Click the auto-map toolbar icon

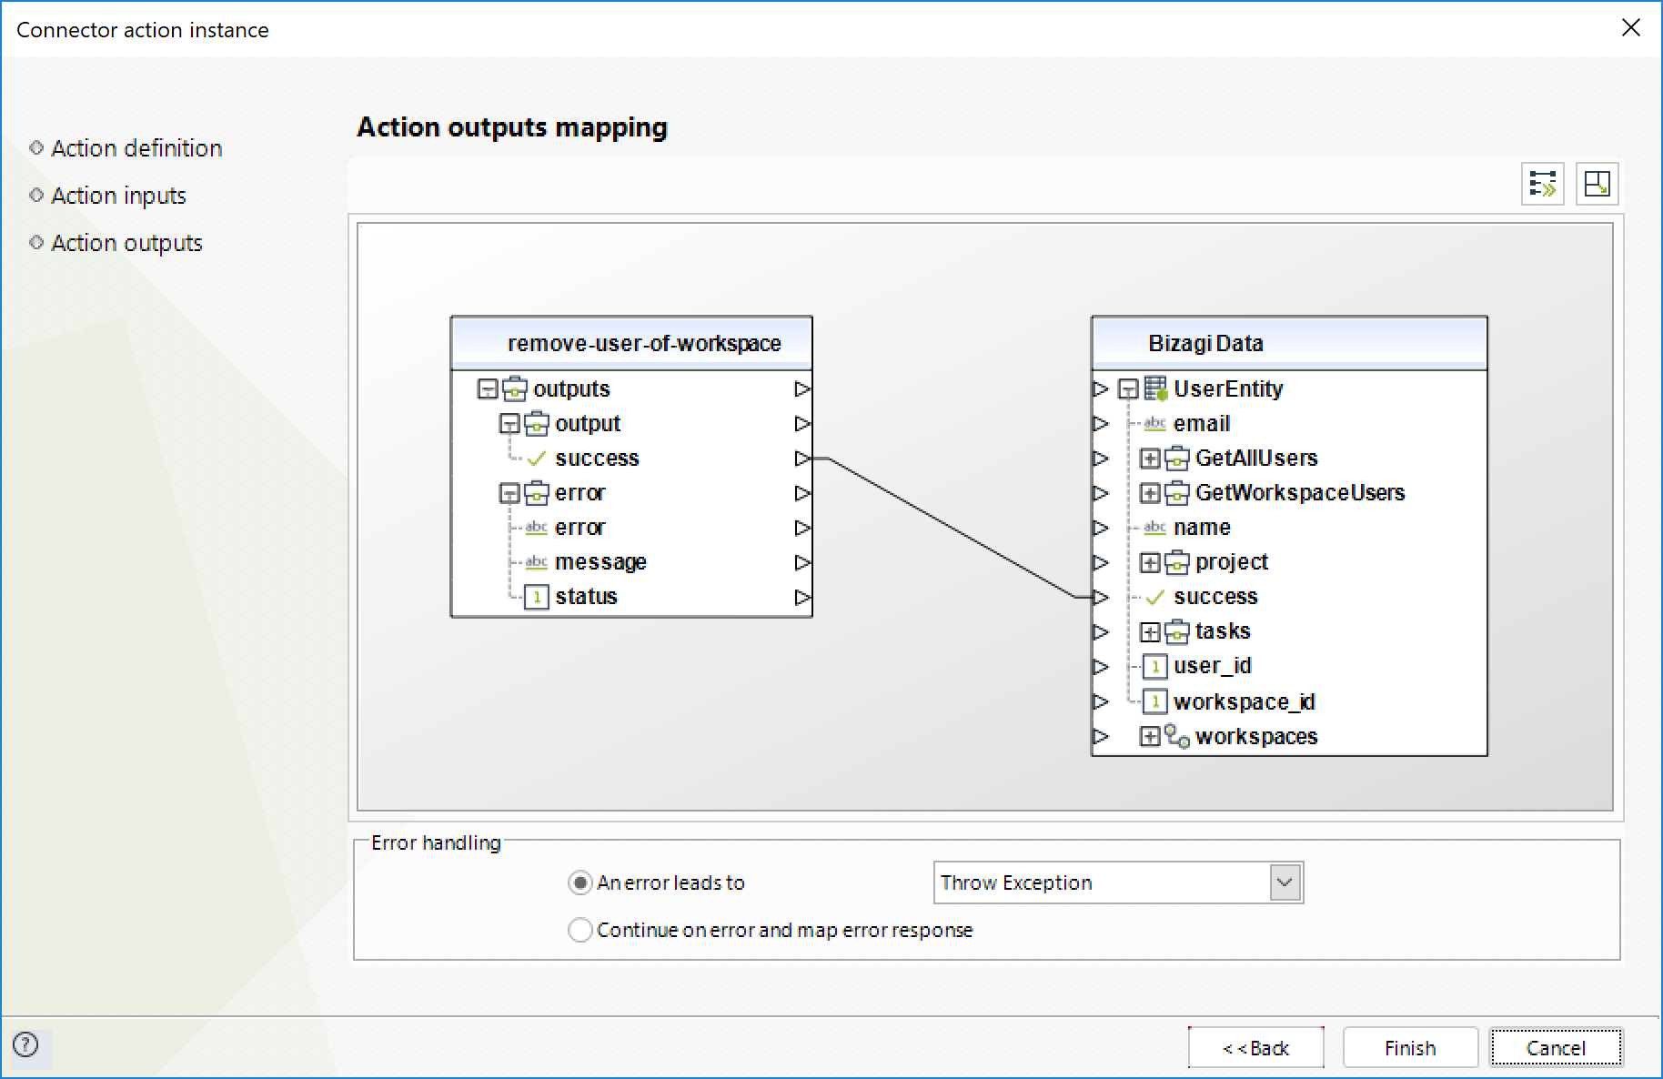(1542, 184)
